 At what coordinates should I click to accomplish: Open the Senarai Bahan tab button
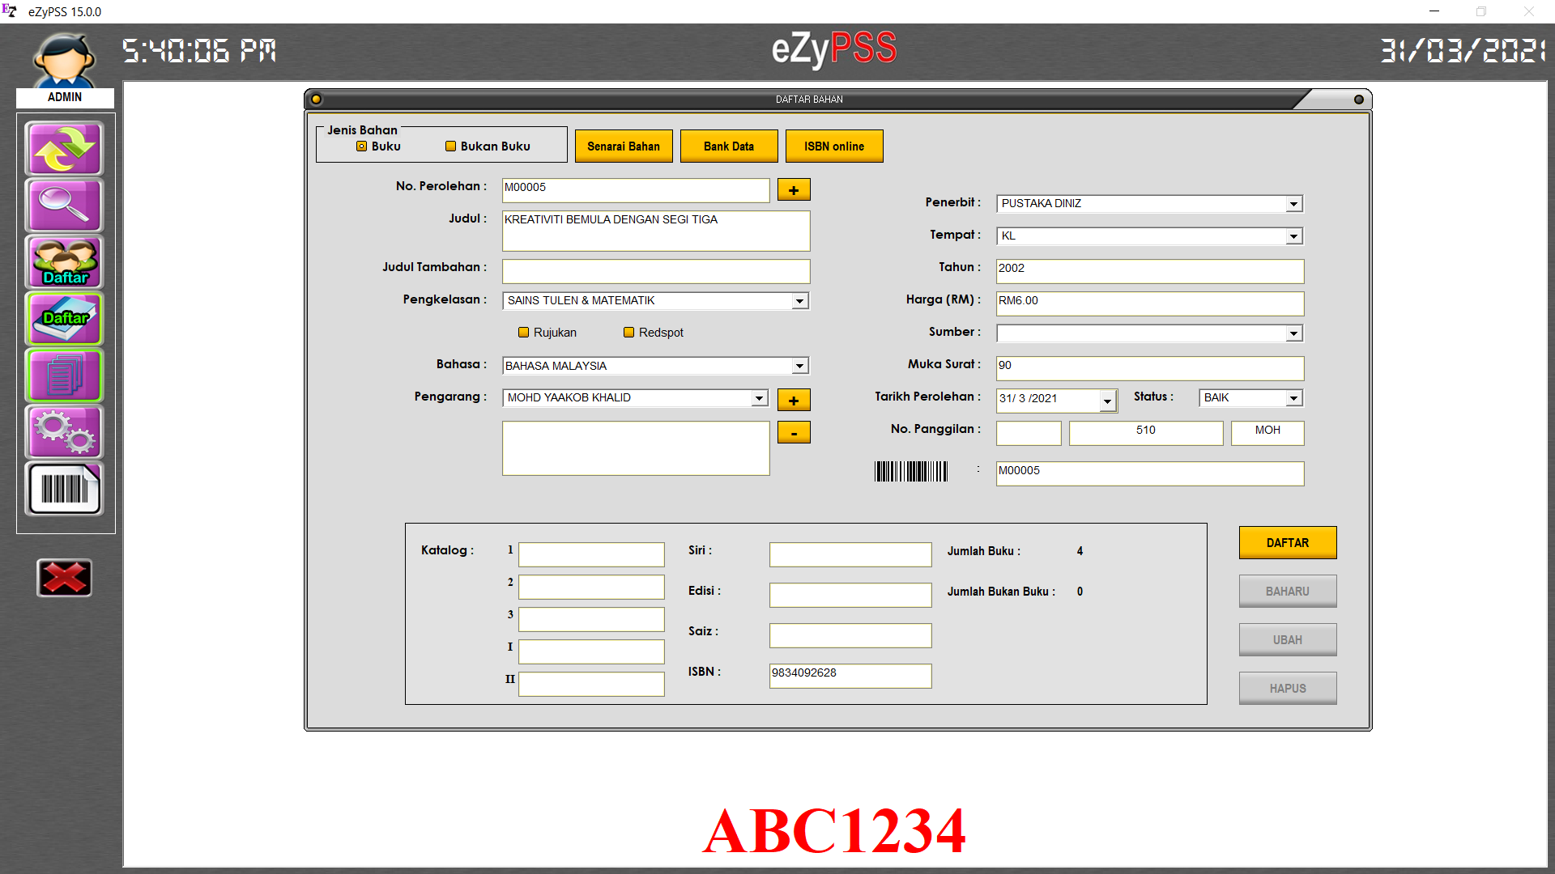click(x=623, y=146)
